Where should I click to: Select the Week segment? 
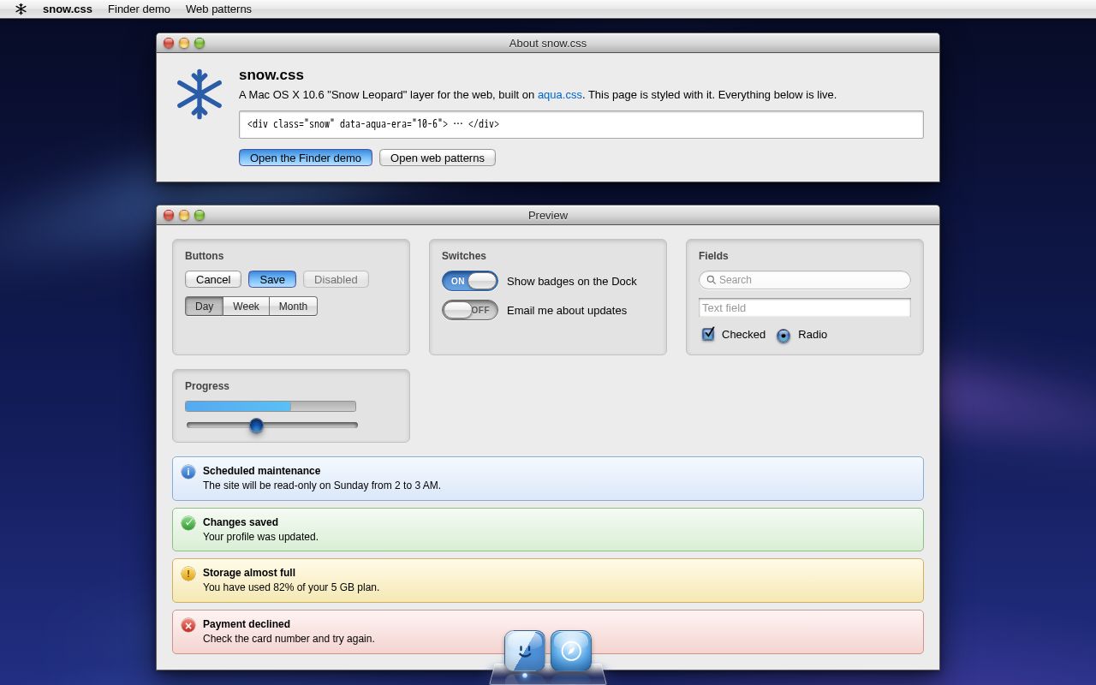246,307
